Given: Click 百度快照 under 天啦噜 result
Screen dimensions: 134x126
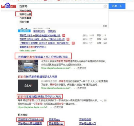Looking at the screenshot, I should pos(82,68).
